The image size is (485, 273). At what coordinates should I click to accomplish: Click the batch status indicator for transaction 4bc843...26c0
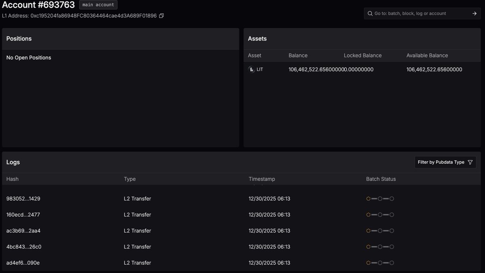point(380,246)
